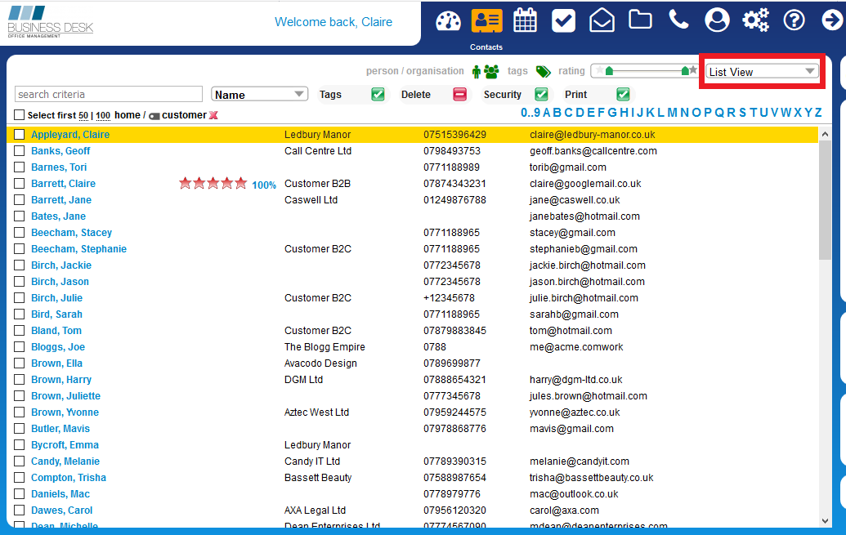Click company Avacodo Design
The width and height of the screenshot is (846, 535).
click(320, 363)
